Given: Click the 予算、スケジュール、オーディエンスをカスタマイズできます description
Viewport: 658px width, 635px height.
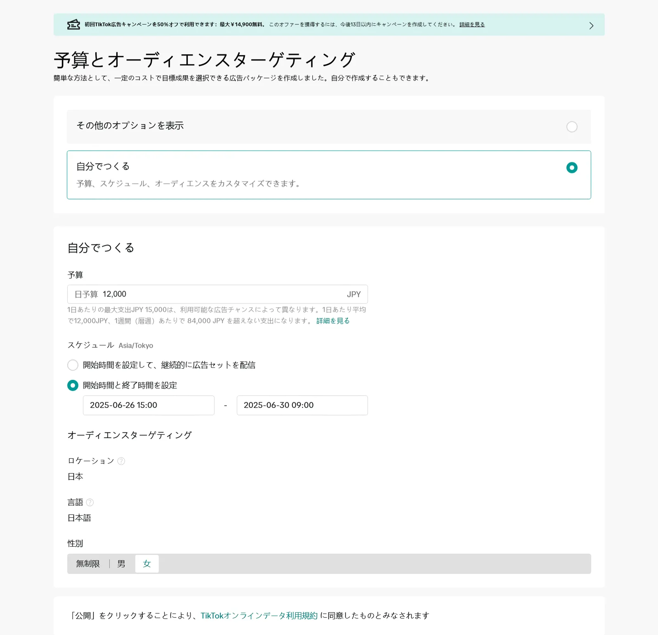Looking at the screenshot, I should tap(190, 184).
